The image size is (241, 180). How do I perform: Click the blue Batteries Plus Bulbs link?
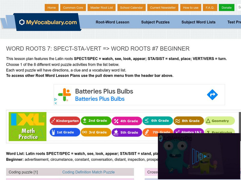tap(100, 99)
